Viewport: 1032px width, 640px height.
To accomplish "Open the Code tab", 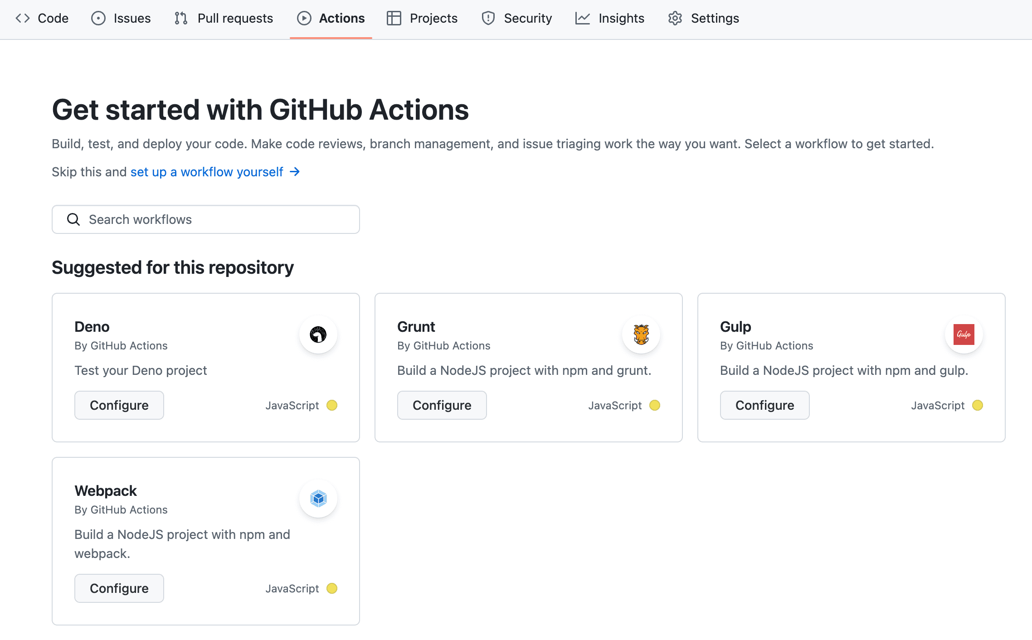I will 42,18.
